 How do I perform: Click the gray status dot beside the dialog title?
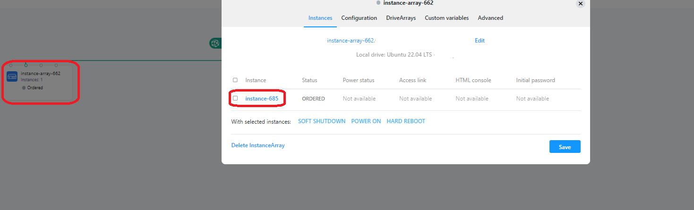point(378,3)
